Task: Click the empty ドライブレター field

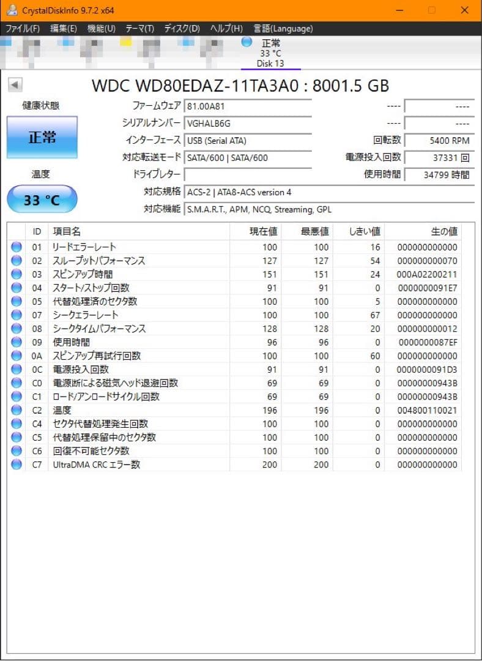Action: [x=248, y=174]
